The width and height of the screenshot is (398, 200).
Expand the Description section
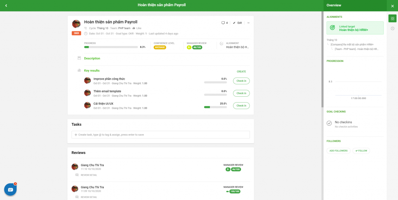pyautogui.click(x=92, y=58)
